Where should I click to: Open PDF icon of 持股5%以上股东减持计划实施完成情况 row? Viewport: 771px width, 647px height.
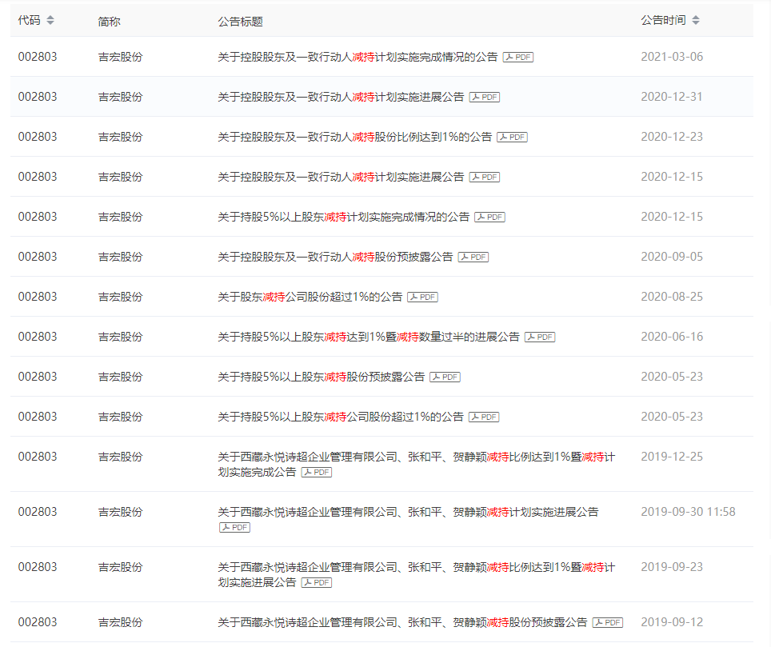(490, 217)
